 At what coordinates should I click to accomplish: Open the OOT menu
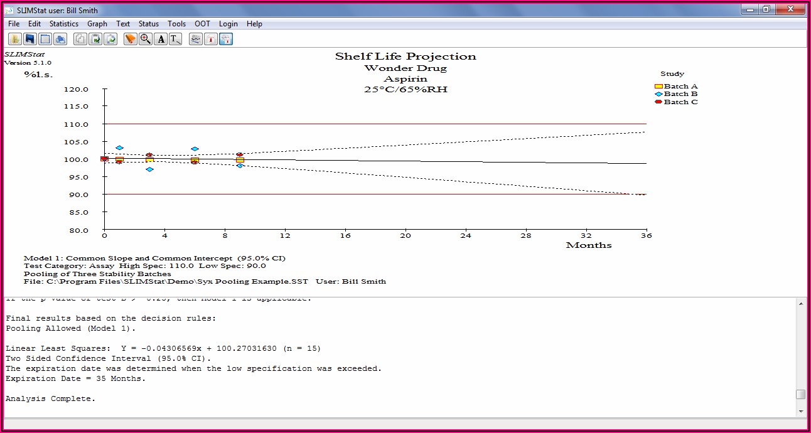pyautogui.click(x=202, y=24)
